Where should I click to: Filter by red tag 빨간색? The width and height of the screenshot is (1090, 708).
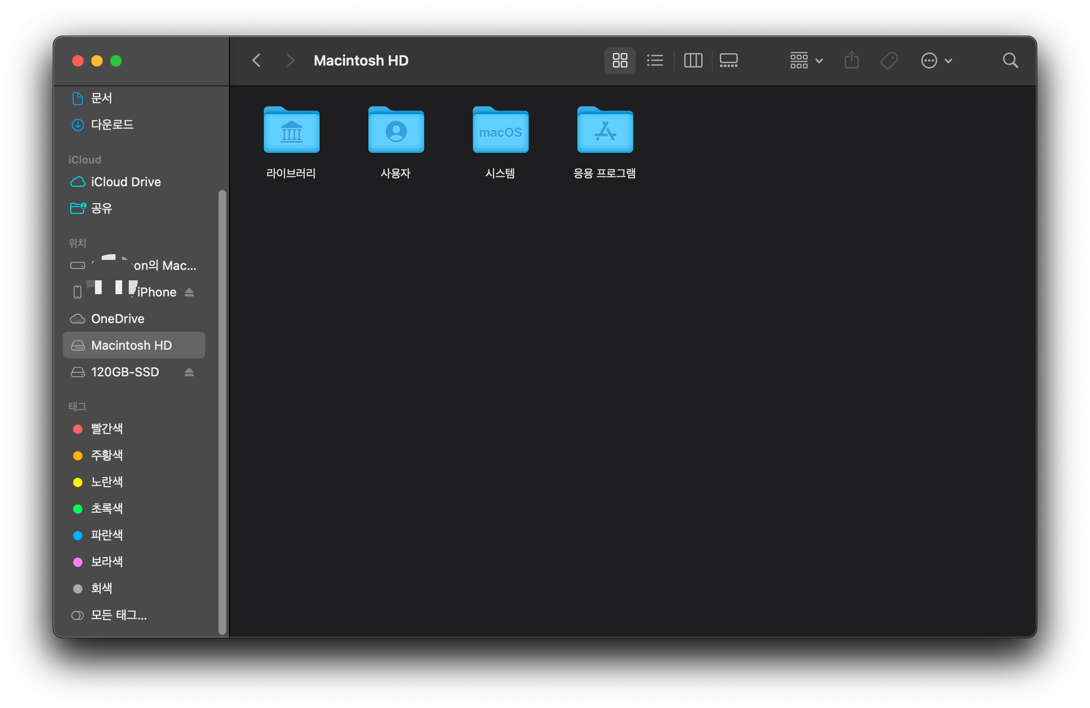[134, 429]
